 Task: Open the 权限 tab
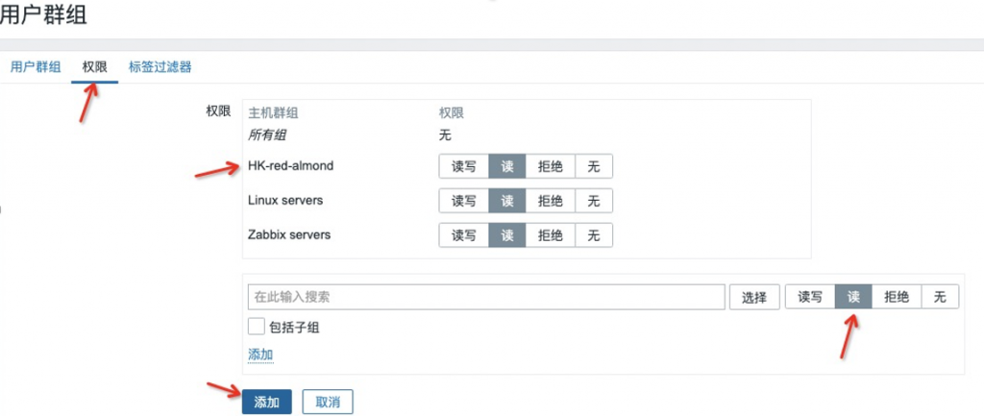[95, 67]
